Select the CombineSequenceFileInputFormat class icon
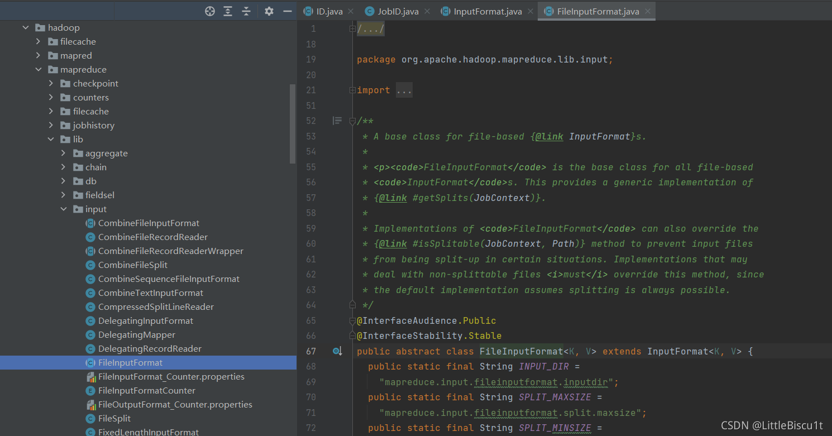This screenshot has height=436, width=832. coord(90,279)
